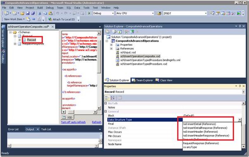The width and height of the screenshot is (249, 157).
Task: Switch to the Task List tab
Action: coord(46,130)
